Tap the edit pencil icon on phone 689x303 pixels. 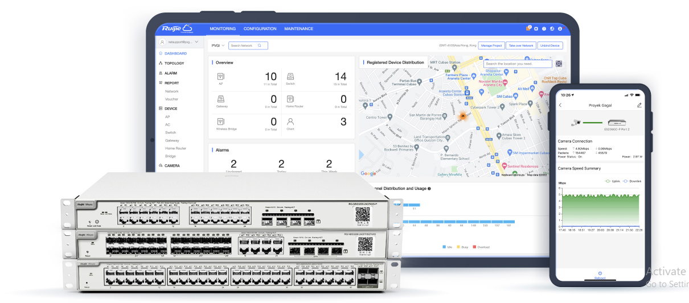coord(639,105)
